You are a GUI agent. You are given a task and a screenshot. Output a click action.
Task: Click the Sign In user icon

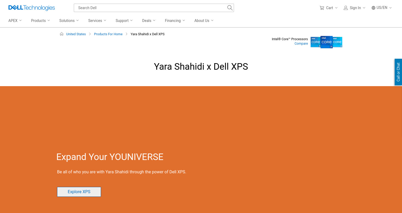pos(346,8)
